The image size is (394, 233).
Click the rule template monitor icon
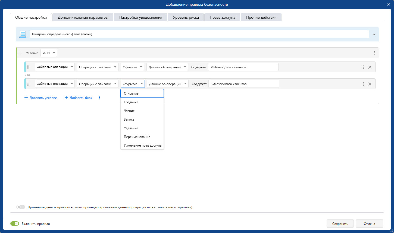coord(23,34)
